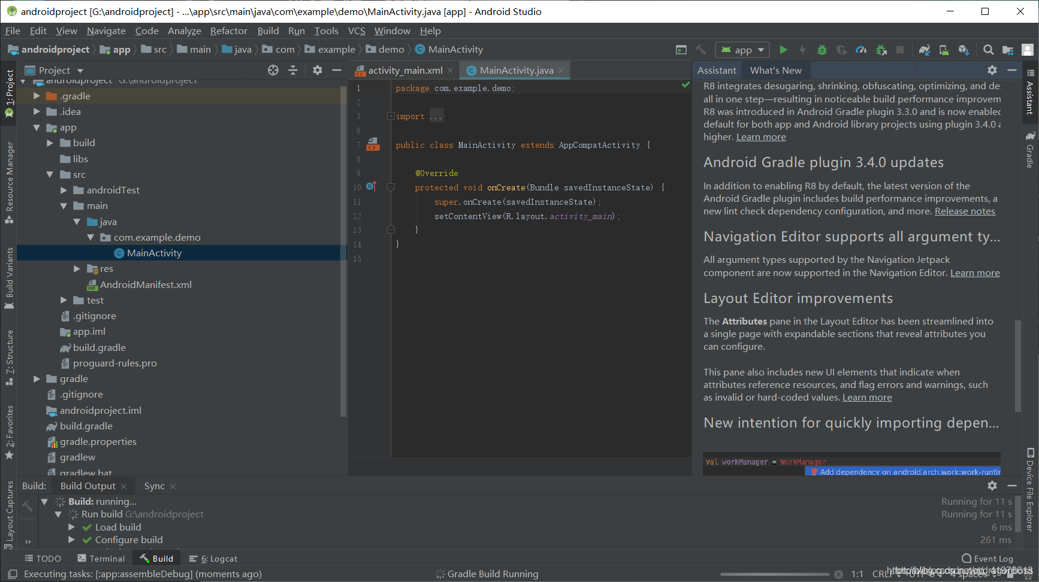
Task: Collapse the app module folder
Action: pos(37,128)
